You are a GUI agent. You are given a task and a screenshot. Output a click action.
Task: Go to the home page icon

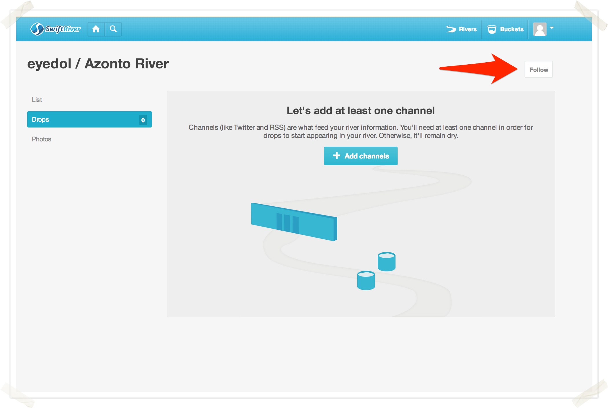(x=96, y=29)
